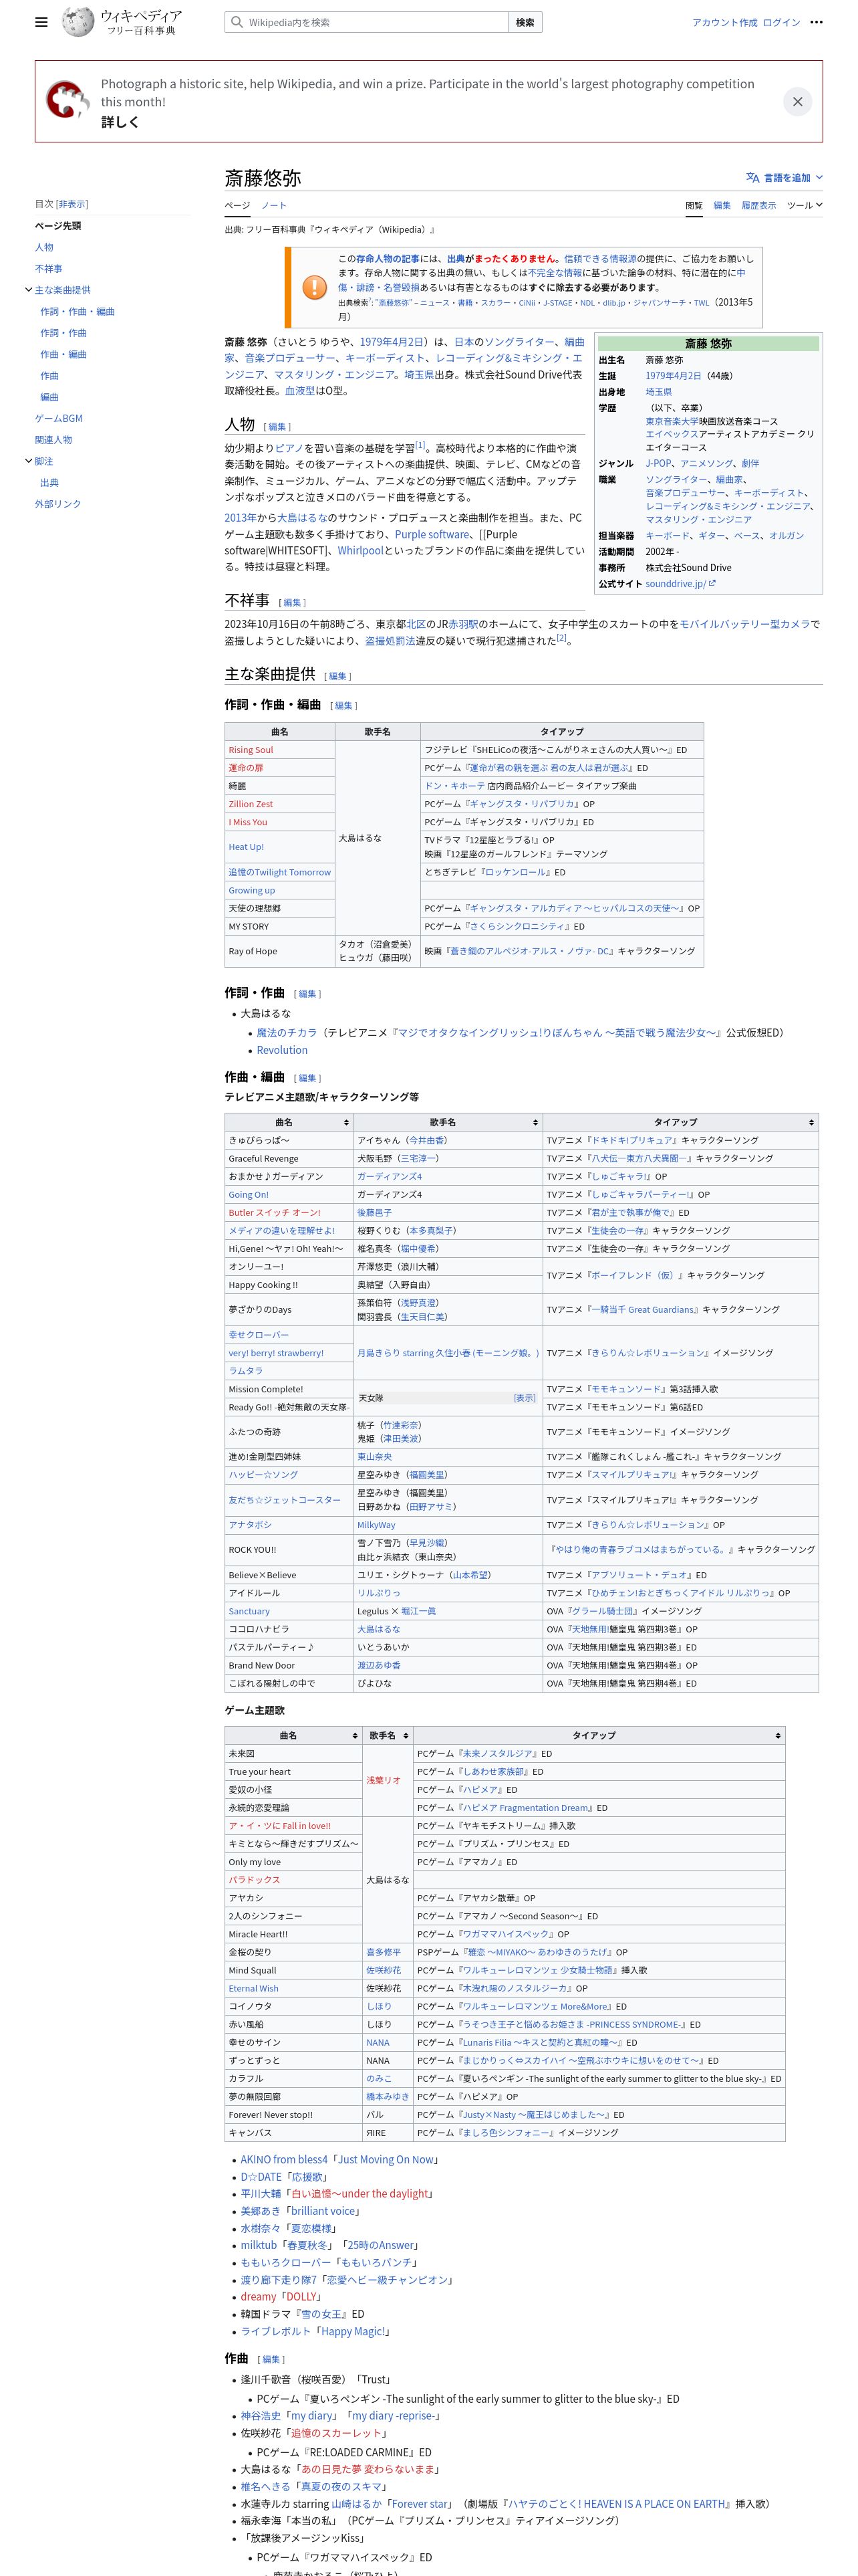Click the language translate icon

tap(752, 177)
